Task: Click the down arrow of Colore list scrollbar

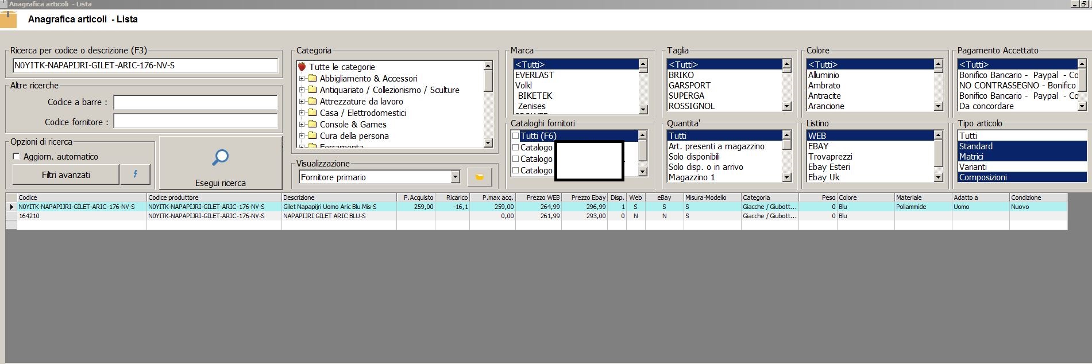Action: coord(938,106)
